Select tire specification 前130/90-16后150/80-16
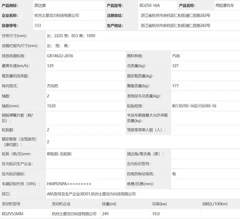Viewport: 240px width, 219px height. point(194,106)
